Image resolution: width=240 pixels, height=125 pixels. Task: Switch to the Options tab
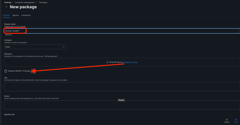click(15, 15)
